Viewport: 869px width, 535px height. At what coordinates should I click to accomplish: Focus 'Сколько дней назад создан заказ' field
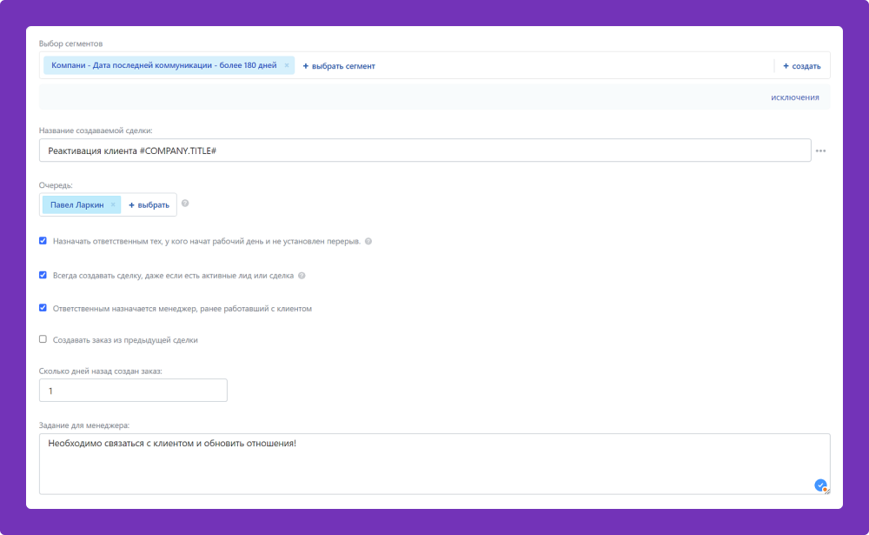point(133,390)
